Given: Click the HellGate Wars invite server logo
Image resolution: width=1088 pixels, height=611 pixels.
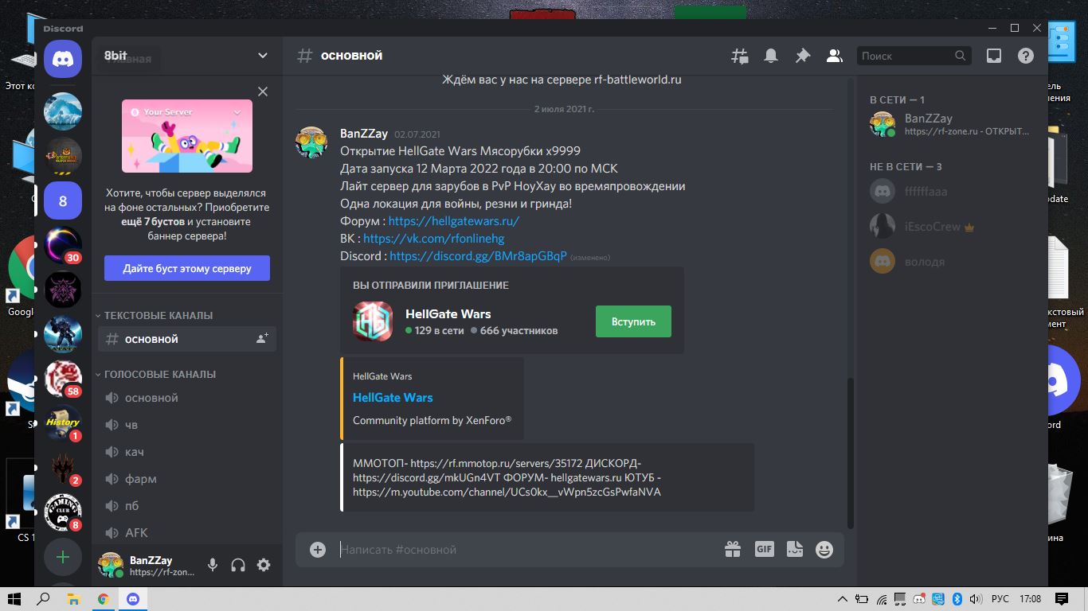Looking at the screenshot, I should point(373,321).
